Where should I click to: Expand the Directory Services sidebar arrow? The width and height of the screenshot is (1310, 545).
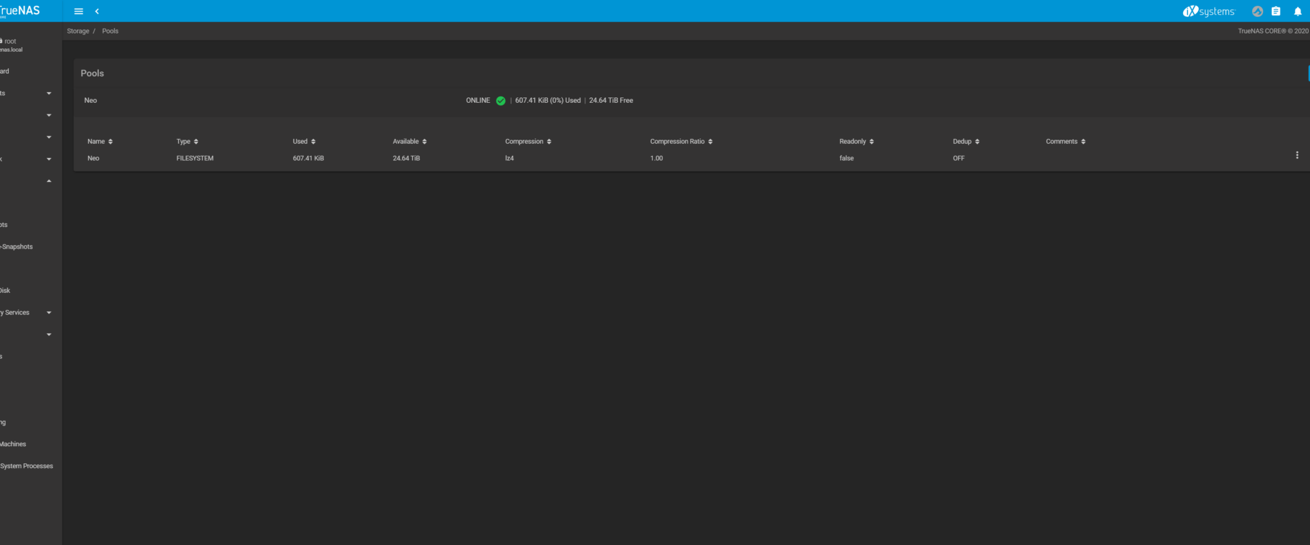[49, 313]
